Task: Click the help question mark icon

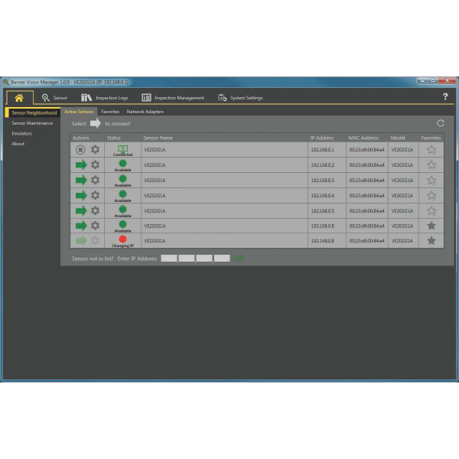Action: (x=445, y=96)
